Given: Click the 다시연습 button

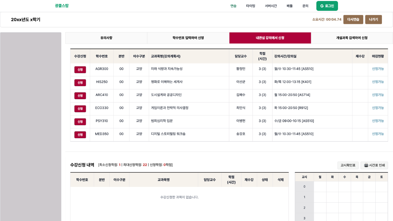Looking at the screenshot, I should [x=353, y=20].
